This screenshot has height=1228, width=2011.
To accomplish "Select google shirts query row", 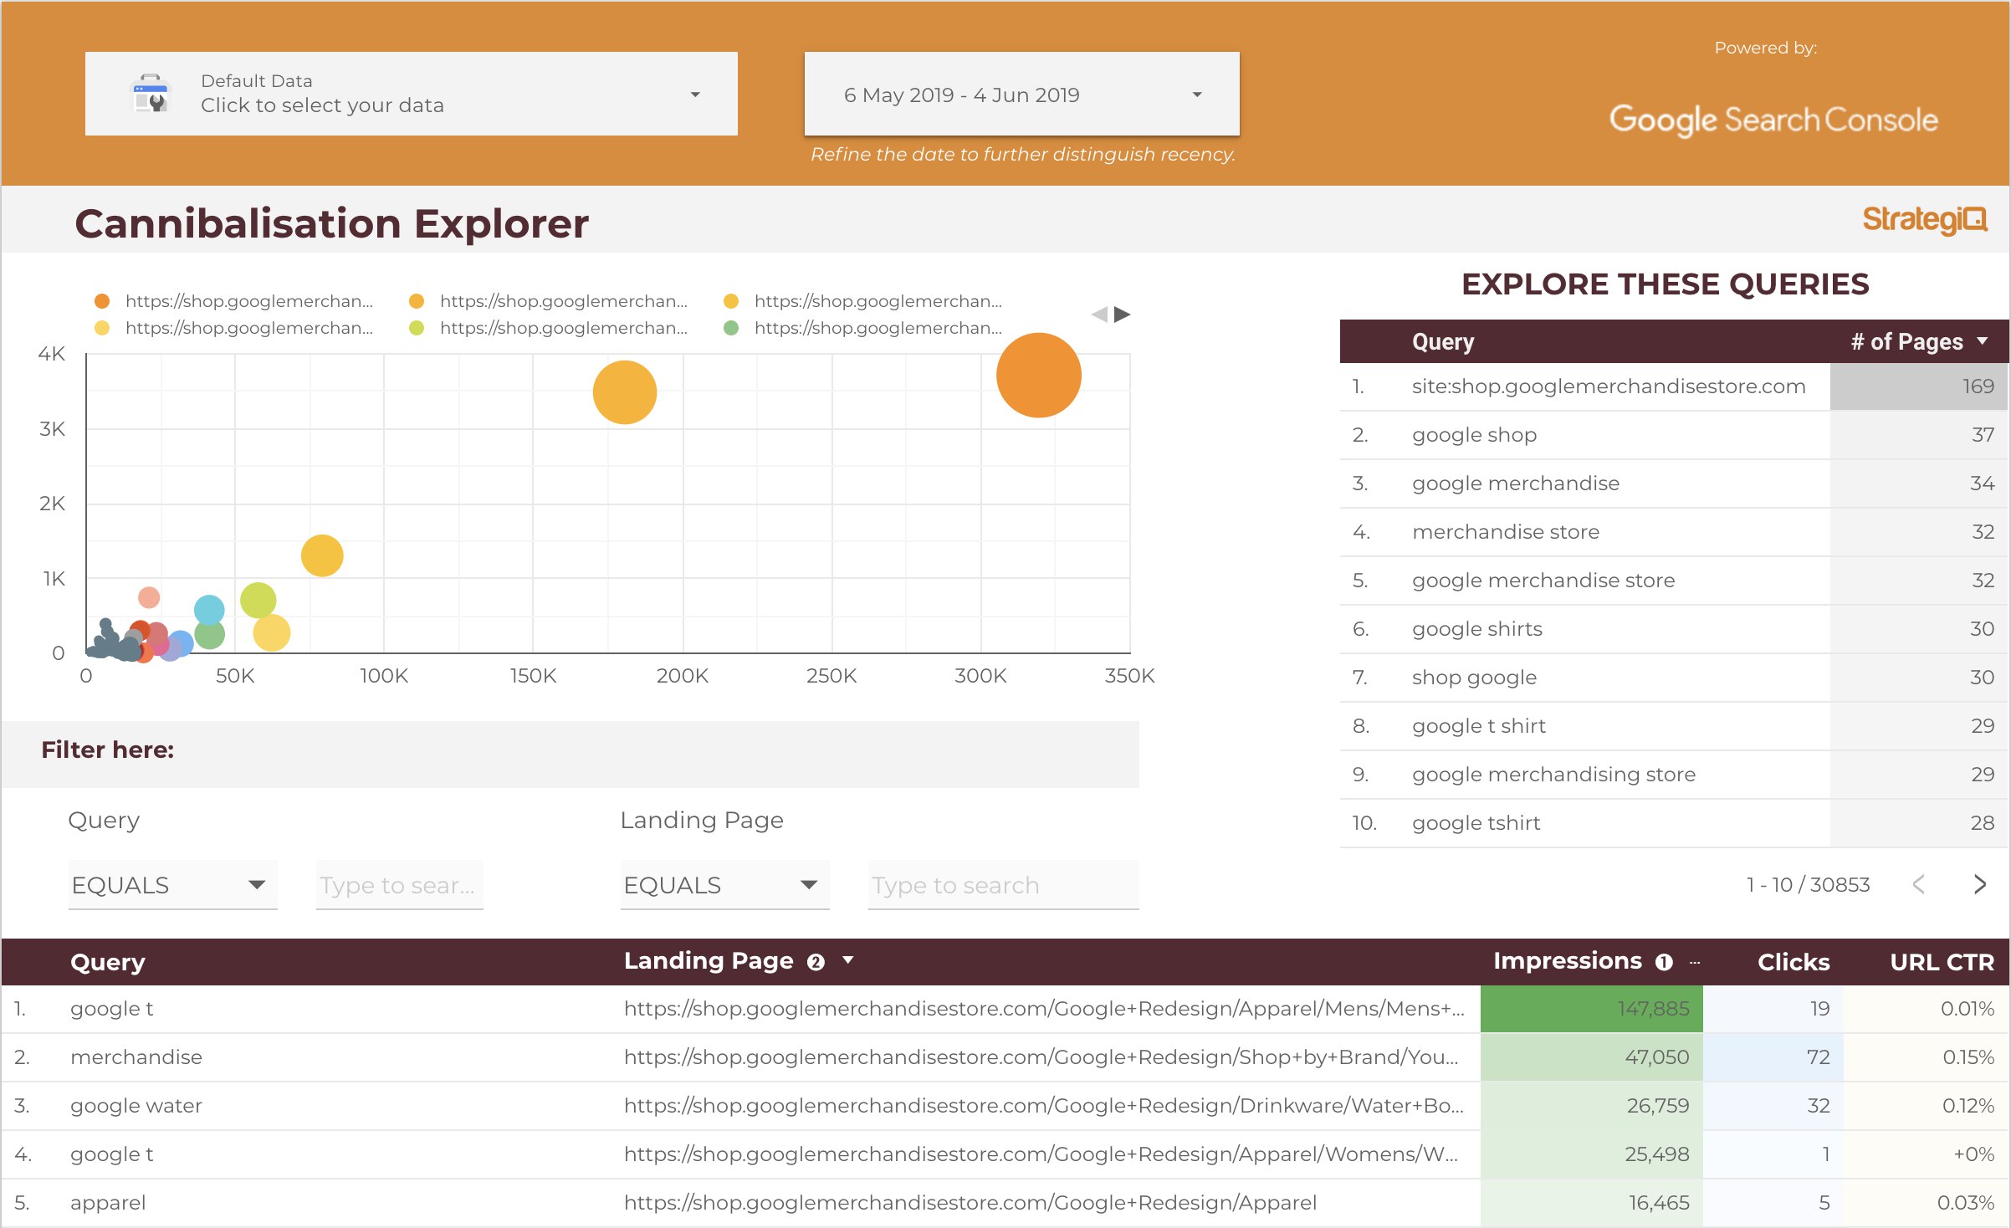I will coord(1674,629).
